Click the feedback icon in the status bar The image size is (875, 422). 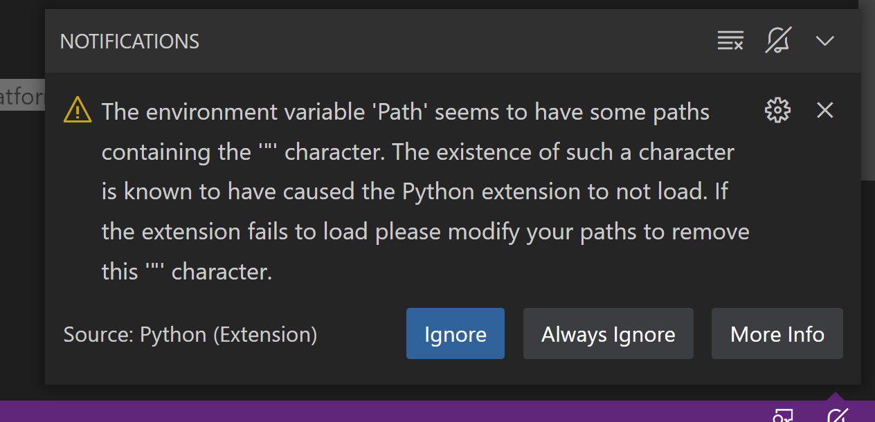tap(783, 415)
